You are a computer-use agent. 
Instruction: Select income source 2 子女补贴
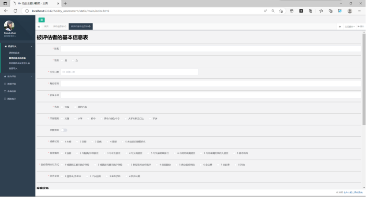tap(88, 176)
